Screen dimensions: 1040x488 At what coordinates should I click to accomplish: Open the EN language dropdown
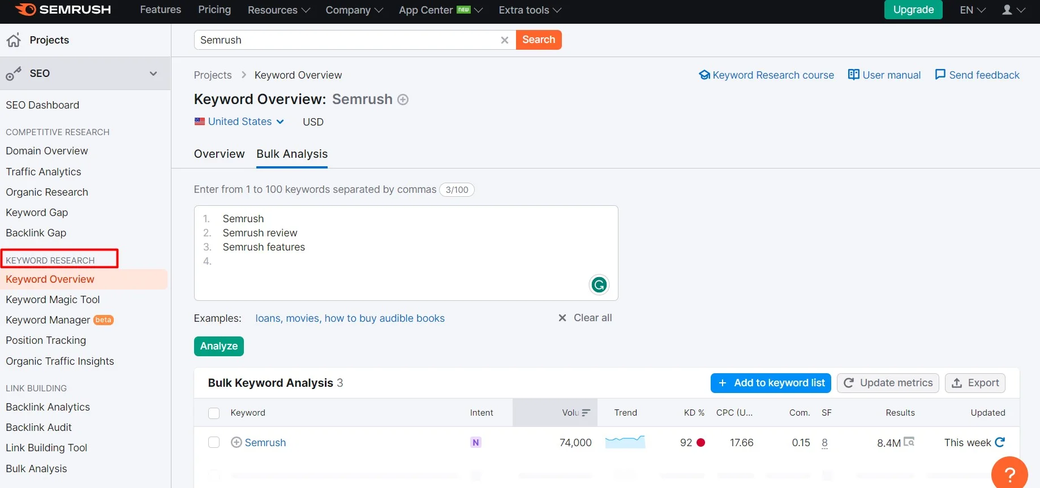[973, 10]
